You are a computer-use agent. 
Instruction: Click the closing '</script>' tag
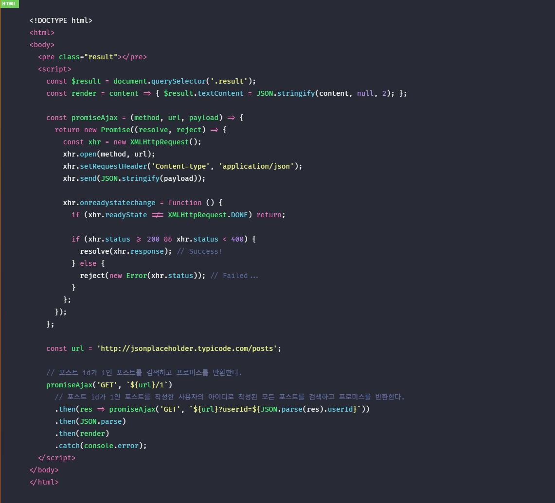56,458
